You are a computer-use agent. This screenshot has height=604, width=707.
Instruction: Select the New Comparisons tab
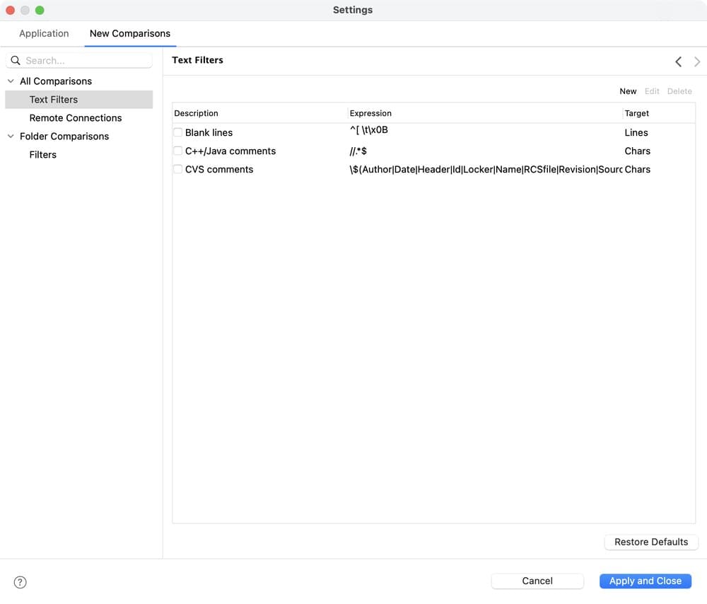click(130, 33)
